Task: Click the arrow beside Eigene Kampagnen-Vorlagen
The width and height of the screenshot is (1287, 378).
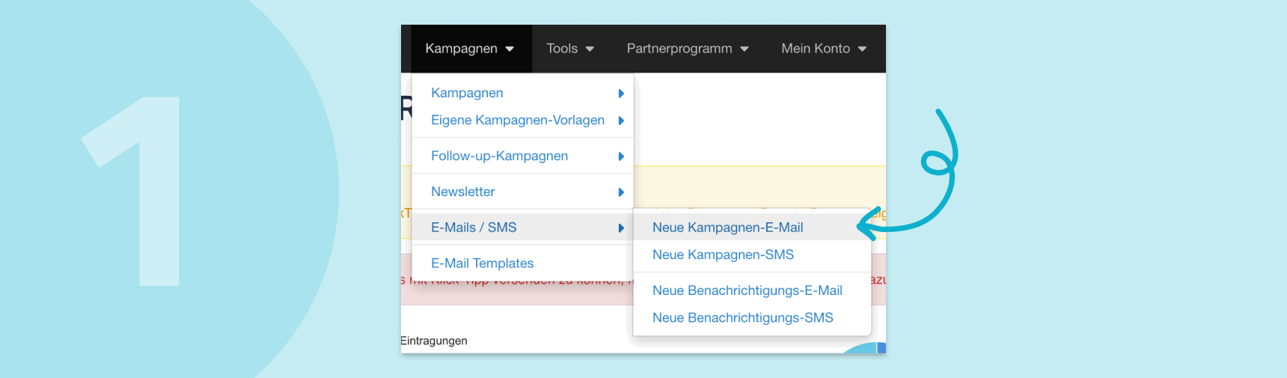Action: tap(621, 121)
